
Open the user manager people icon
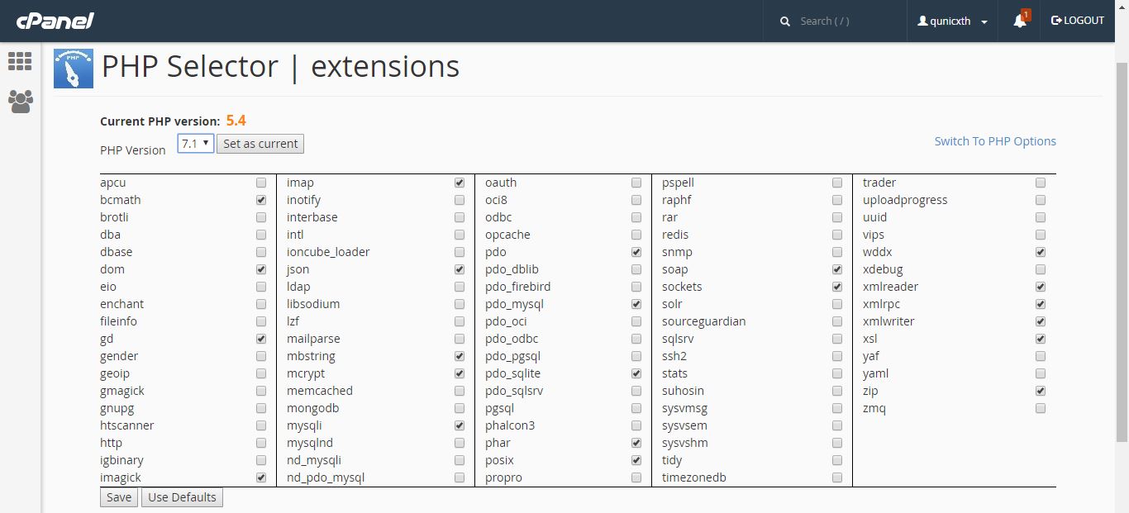click(x=20, y=102)
